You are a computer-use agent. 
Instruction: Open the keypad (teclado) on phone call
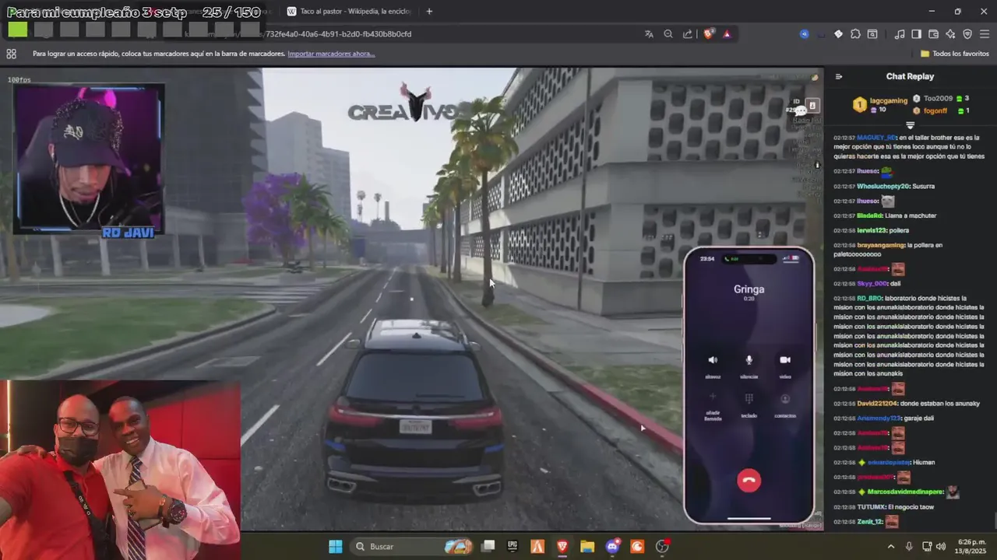coord(749,398)
